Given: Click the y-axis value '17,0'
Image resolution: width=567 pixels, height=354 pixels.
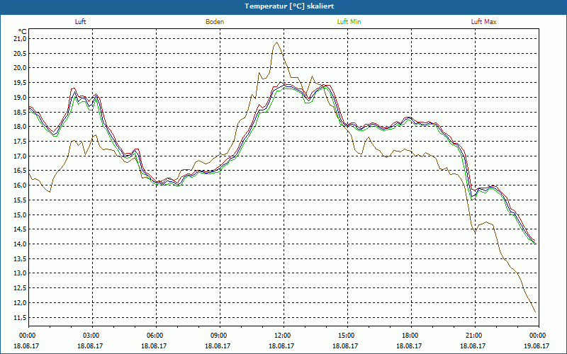Looking at the screenshot, I should (21, 156).
